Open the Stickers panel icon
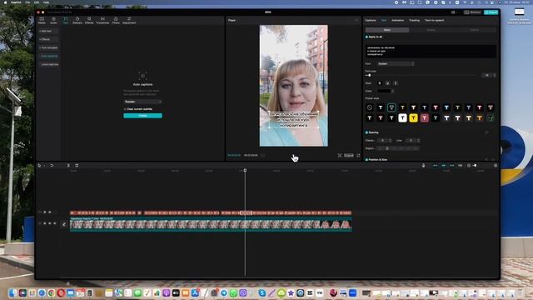The width and height of the screenshot is (533, 300). click(x=77, y=20)
